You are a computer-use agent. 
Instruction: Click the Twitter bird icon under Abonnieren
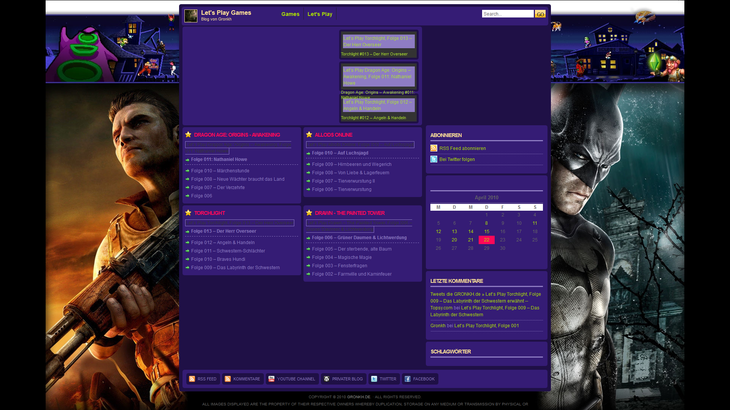coord(434,159)
